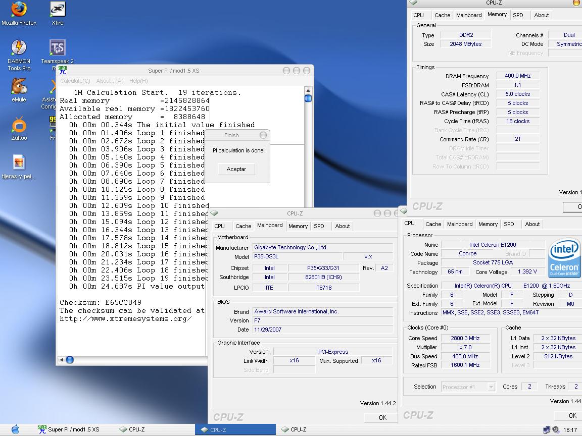Click CPU-Z Mainboard window title icon

(x=215, y=213)
